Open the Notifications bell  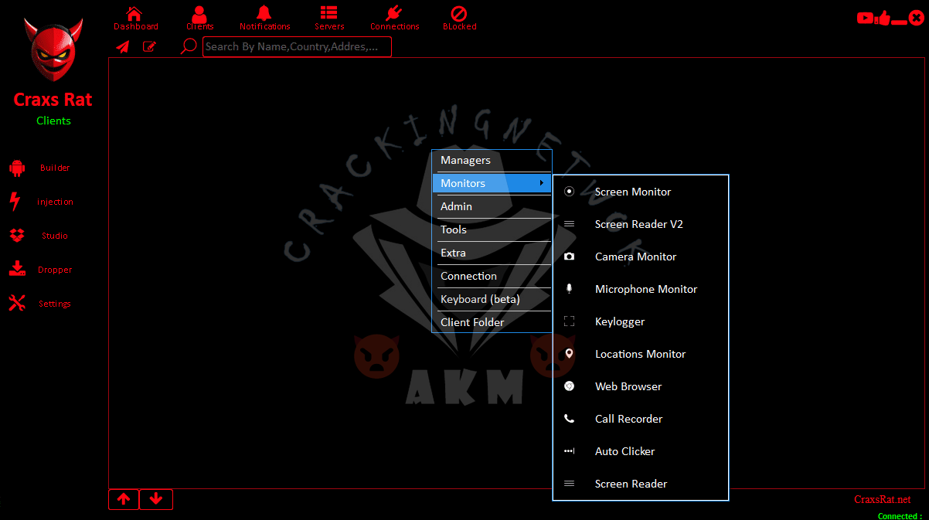[x=264, y=14]
